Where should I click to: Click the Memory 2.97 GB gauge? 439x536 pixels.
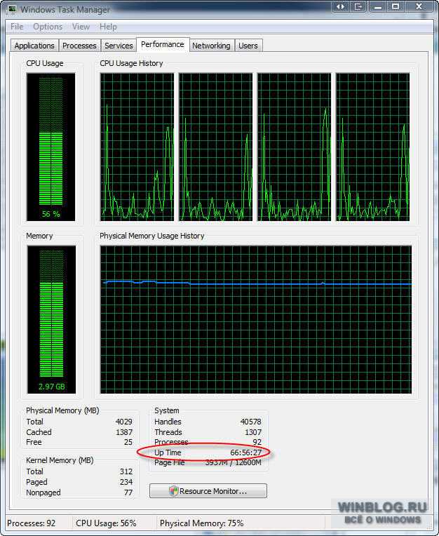click(x=51, y=320)
